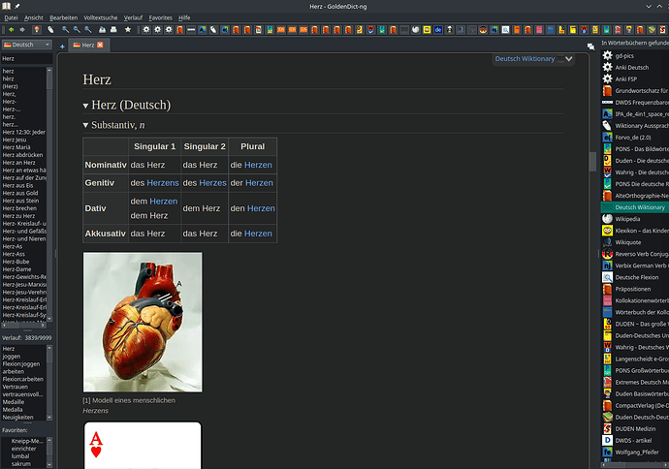Image resolution: width=669 pixels, height=469 pixels.
Task: Open the dictionary chevron beside Deutsch Wiktionary
Action: pos(569,59)
